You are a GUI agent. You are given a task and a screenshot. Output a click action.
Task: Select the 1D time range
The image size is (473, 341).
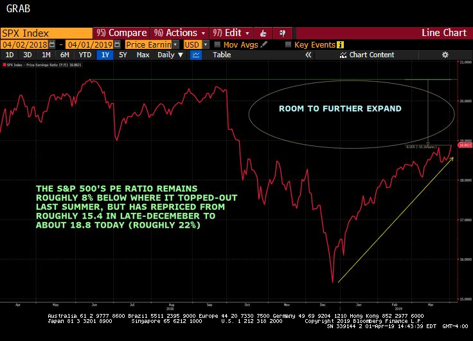pyautogui.click(x=10, y=55)
